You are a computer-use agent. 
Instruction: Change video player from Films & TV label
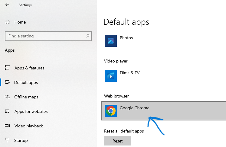point(129,73)
